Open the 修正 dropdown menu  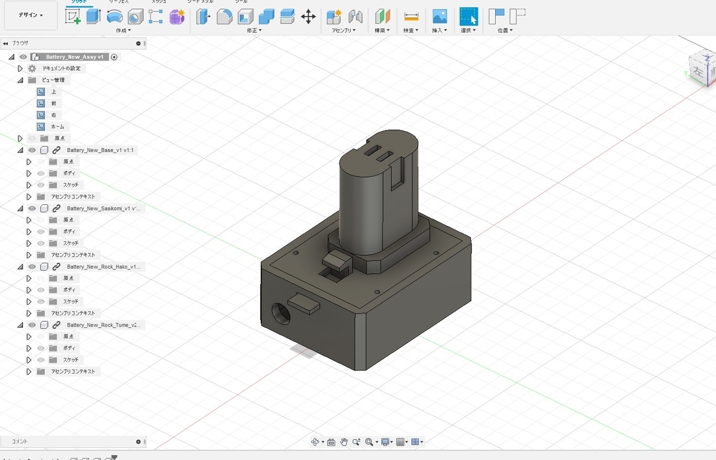coord(254,30)
